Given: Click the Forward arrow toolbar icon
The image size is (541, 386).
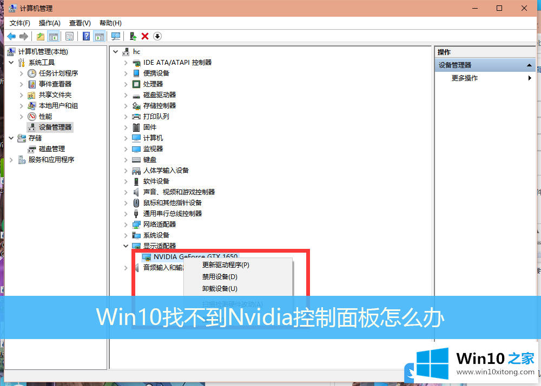Looking at the screenshot, I should (23, 36).
